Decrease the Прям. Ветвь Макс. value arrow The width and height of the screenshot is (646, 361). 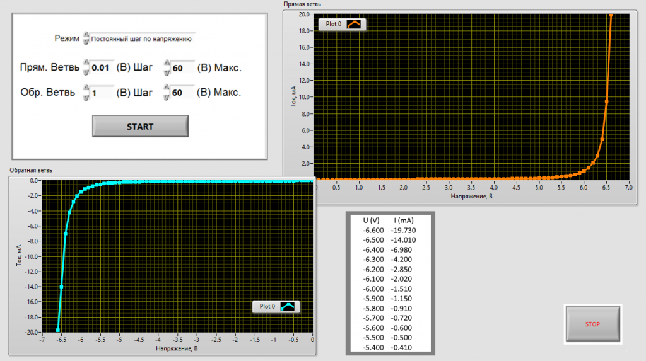167,71
